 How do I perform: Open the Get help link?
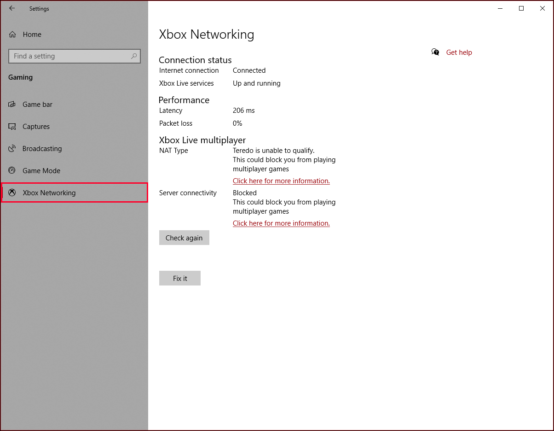459,52
